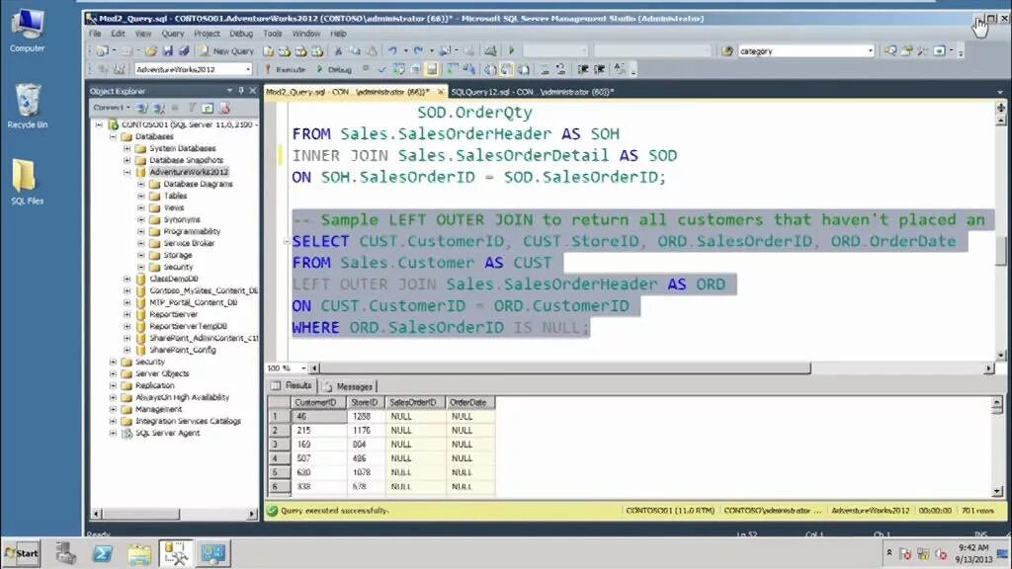Expand the Security server folder
Screen dimensions: 1012x569
click(x=113, y=362)
